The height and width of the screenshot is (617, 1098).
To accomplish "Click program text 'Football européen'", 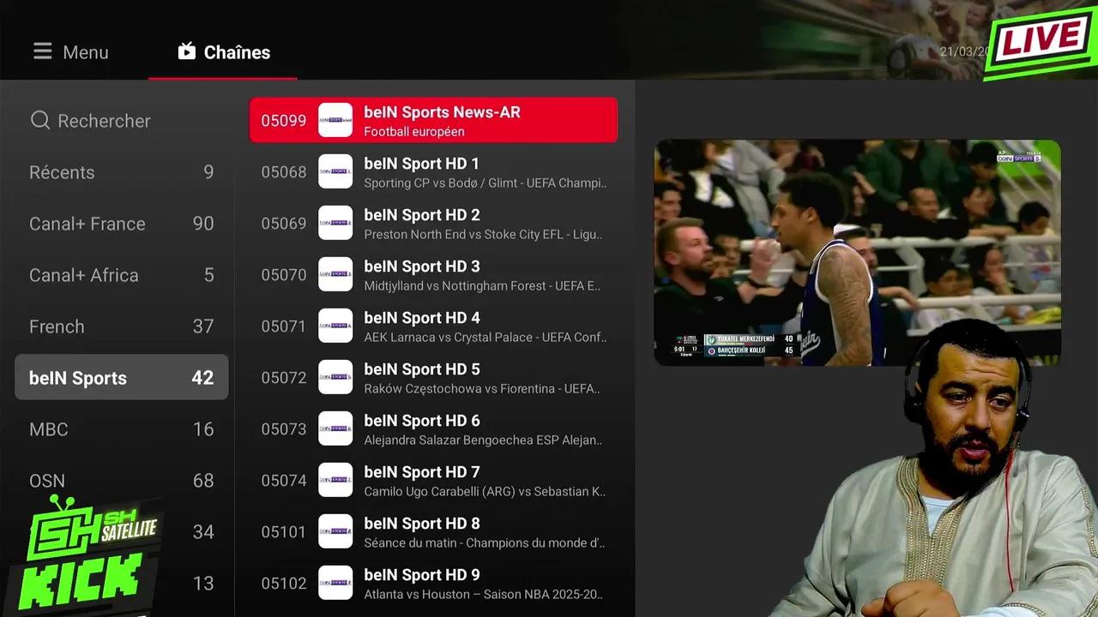I will (414, 132).
